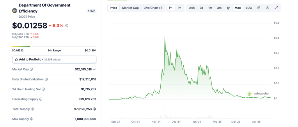Click the Dec '24 x-axis label
This screenshot has height=127, width=298.
point(176,122)
